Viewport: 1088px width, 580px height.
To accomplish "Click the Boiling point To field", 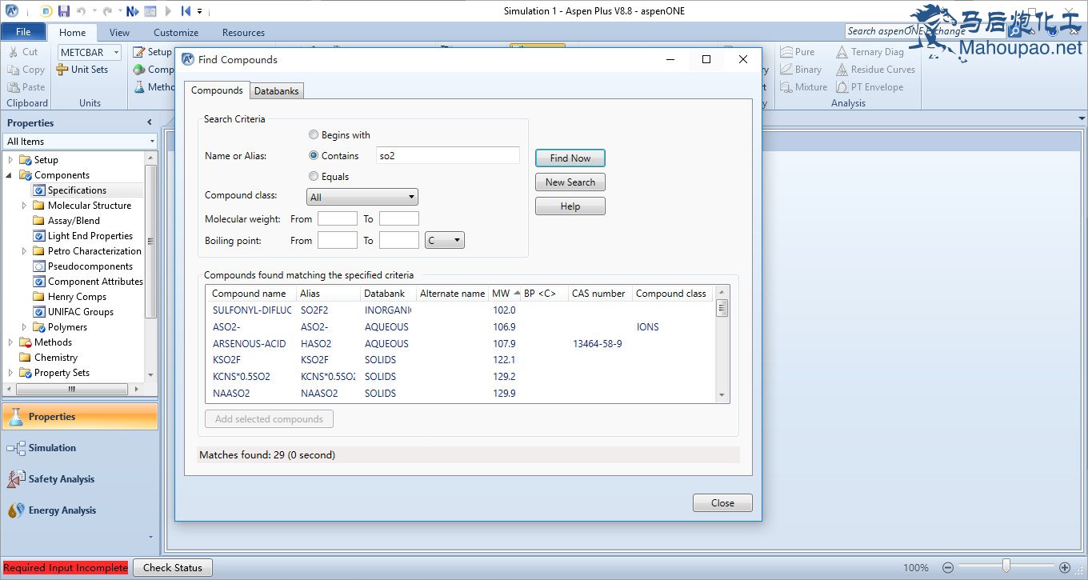I will (x=399, y=240).
